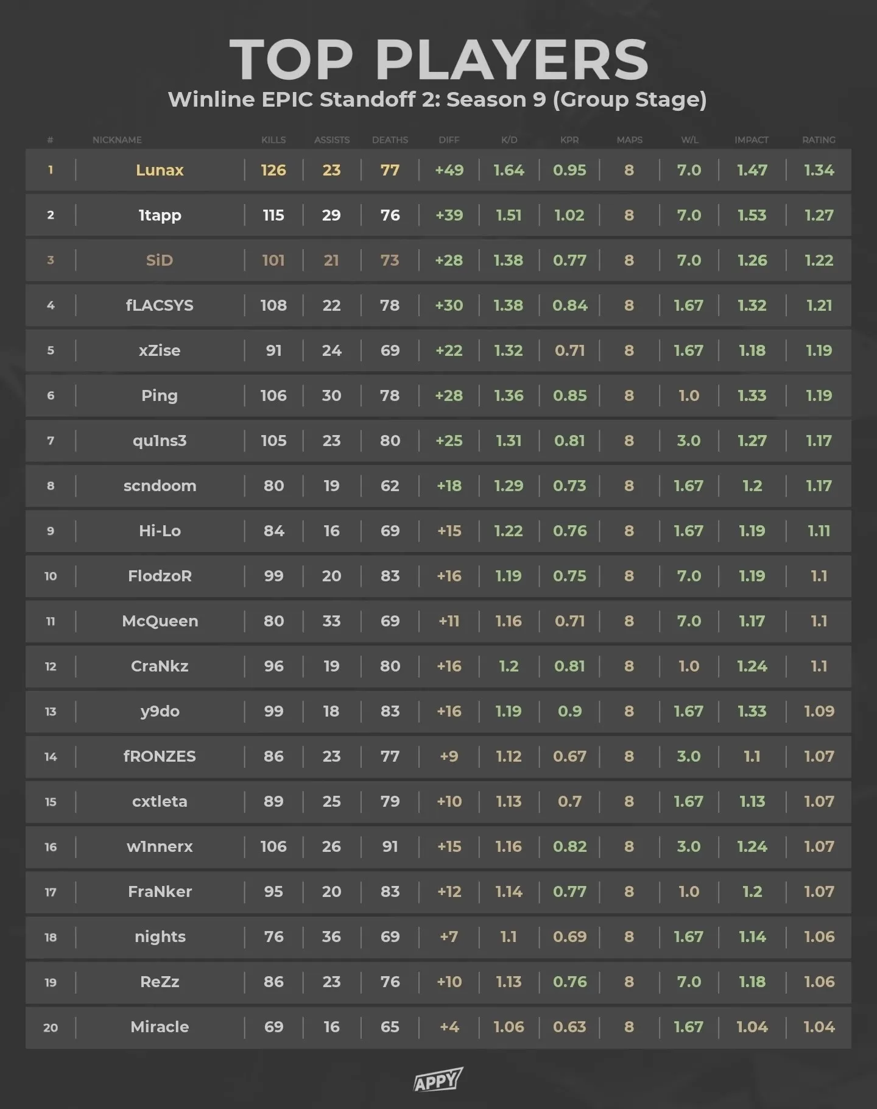Click cxtleta's maps value 8
The height and width of the screenshot is (1109, 877).
click(629, 801)
